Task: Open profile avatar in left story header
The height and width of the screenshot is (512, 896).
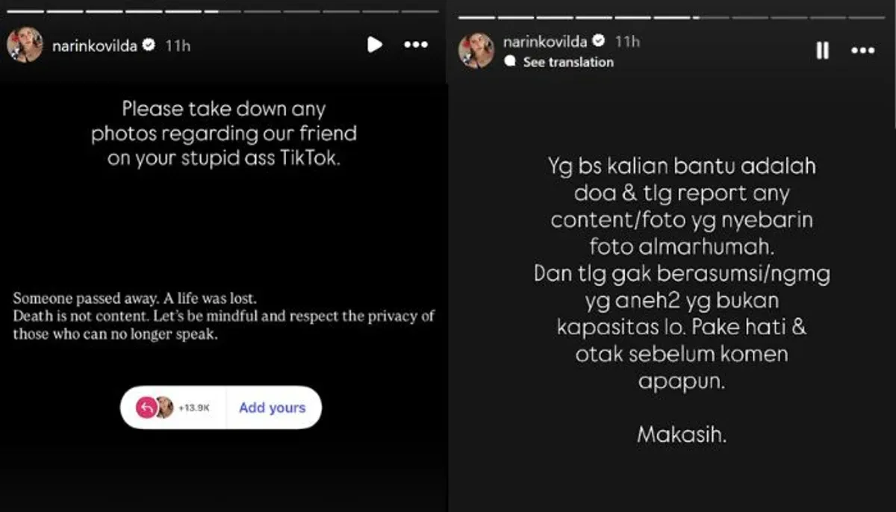Action: point(25,45)
